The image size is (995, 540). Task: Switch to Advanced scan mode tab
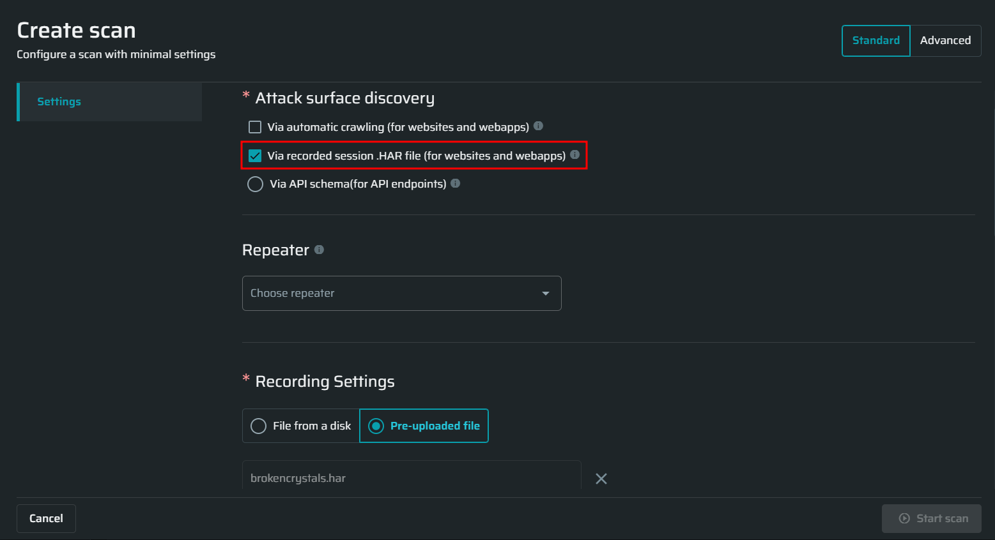945,40
